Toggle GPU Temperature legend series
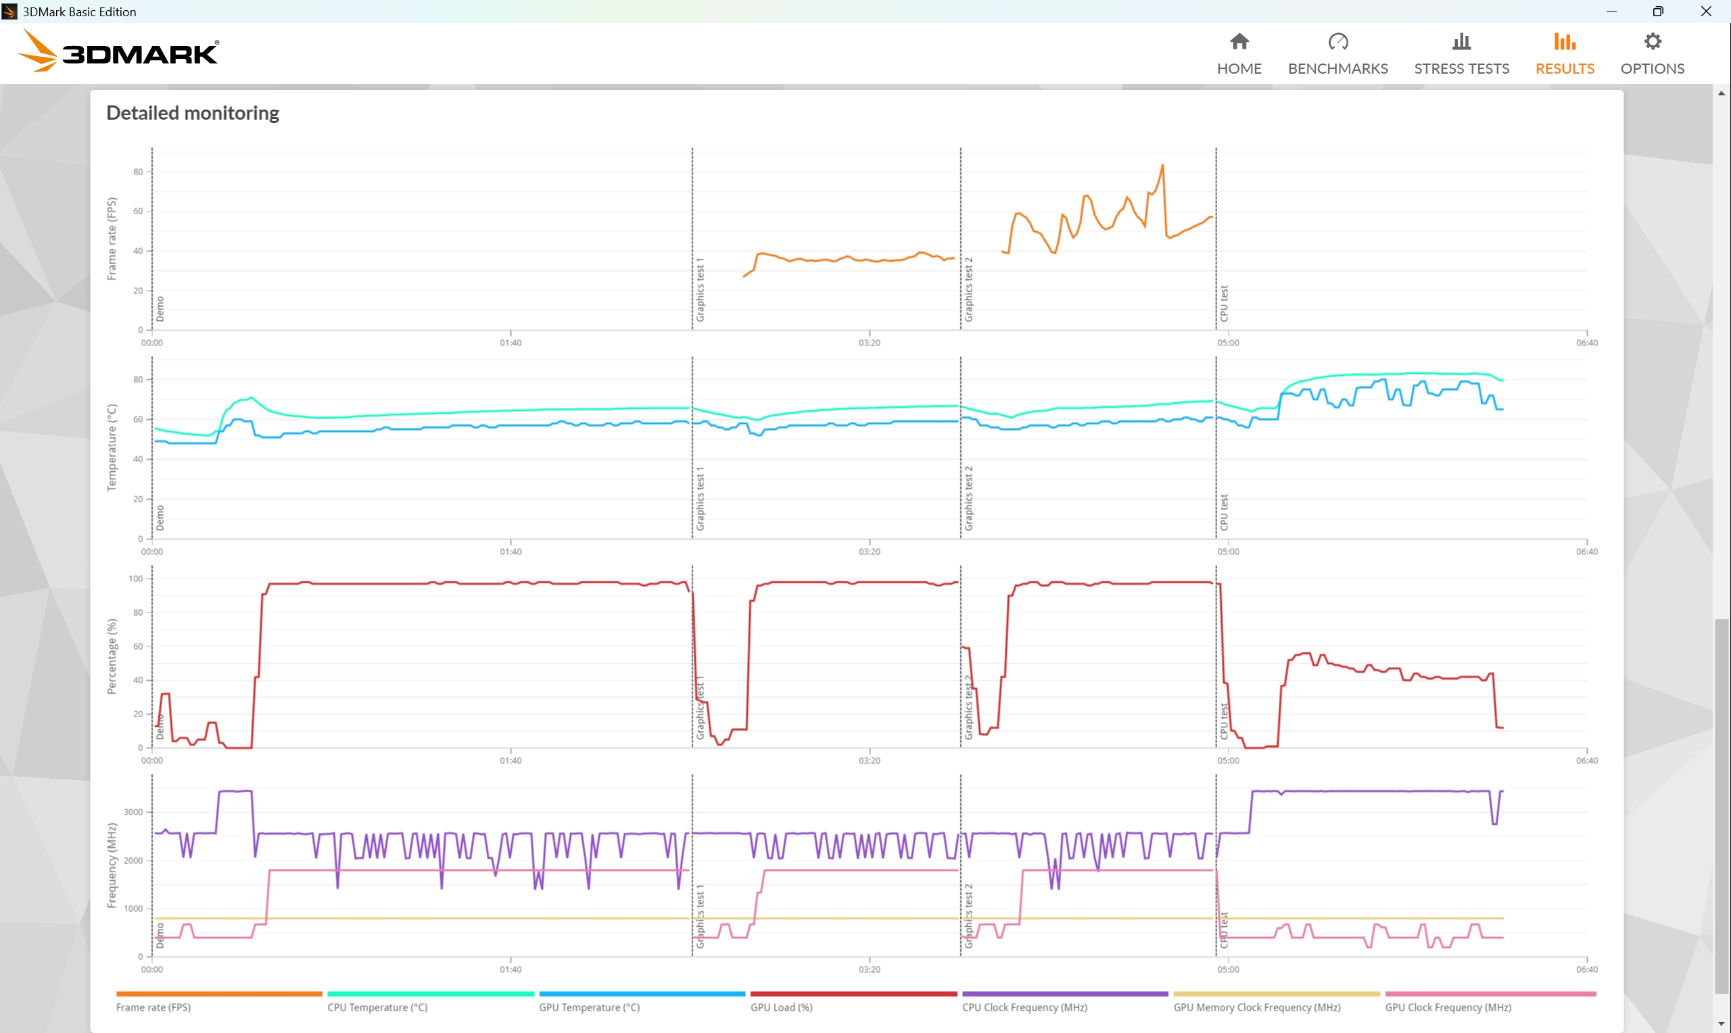Screen dimensions: 1731x1033 tap(589, 1007)
